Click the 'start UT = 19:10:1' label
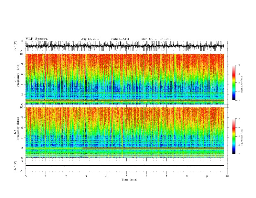This screenshot has height=198, width=256. [156, 39]
